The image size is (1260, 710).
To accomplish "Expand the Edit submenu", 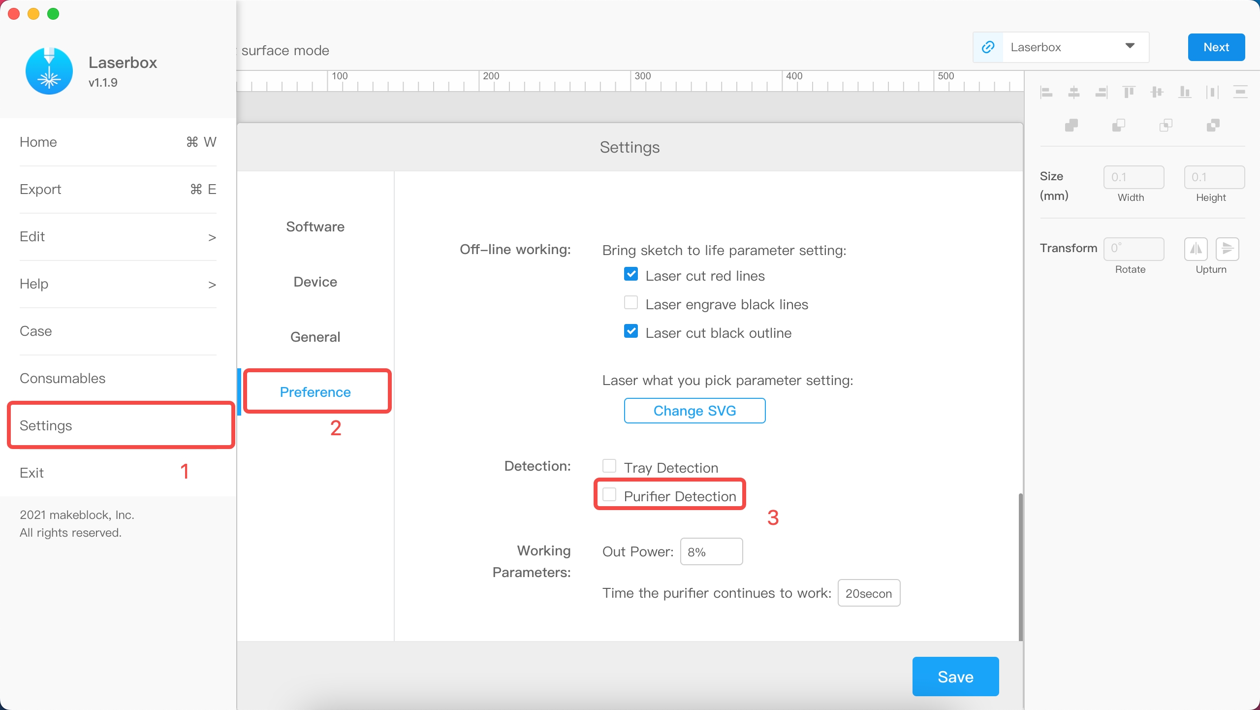I will pyautogui.click(x=212, y=237).
